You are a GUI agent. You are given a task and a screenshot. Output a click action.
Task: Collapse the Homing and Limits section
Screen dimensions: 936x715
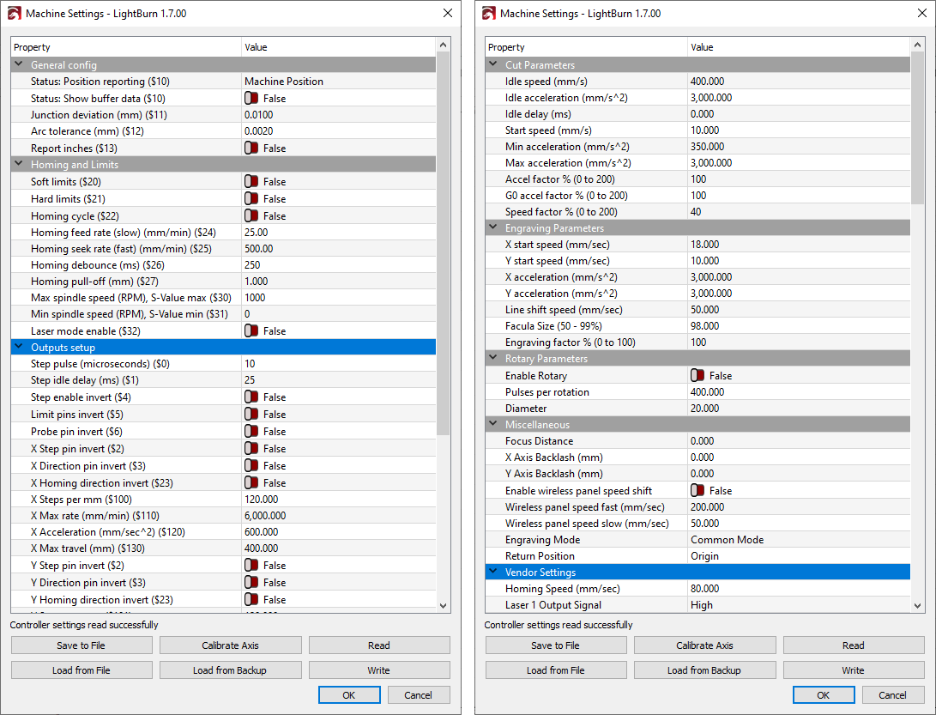pos(19,165)
